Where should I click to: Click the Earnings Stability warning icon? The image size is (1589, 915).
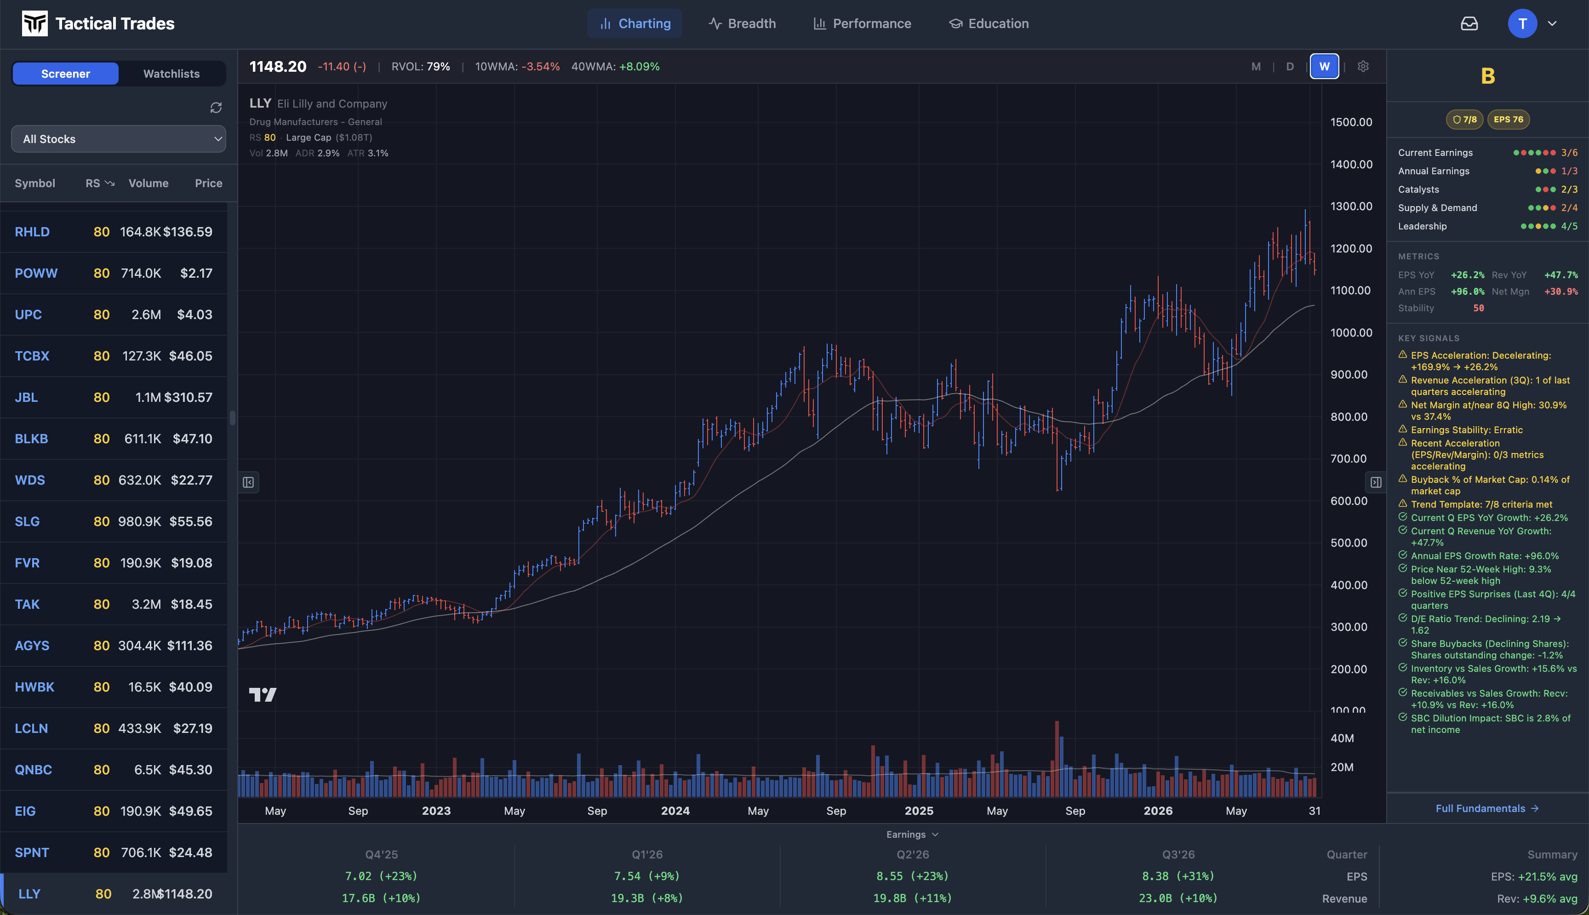[x=1402, y=429]
